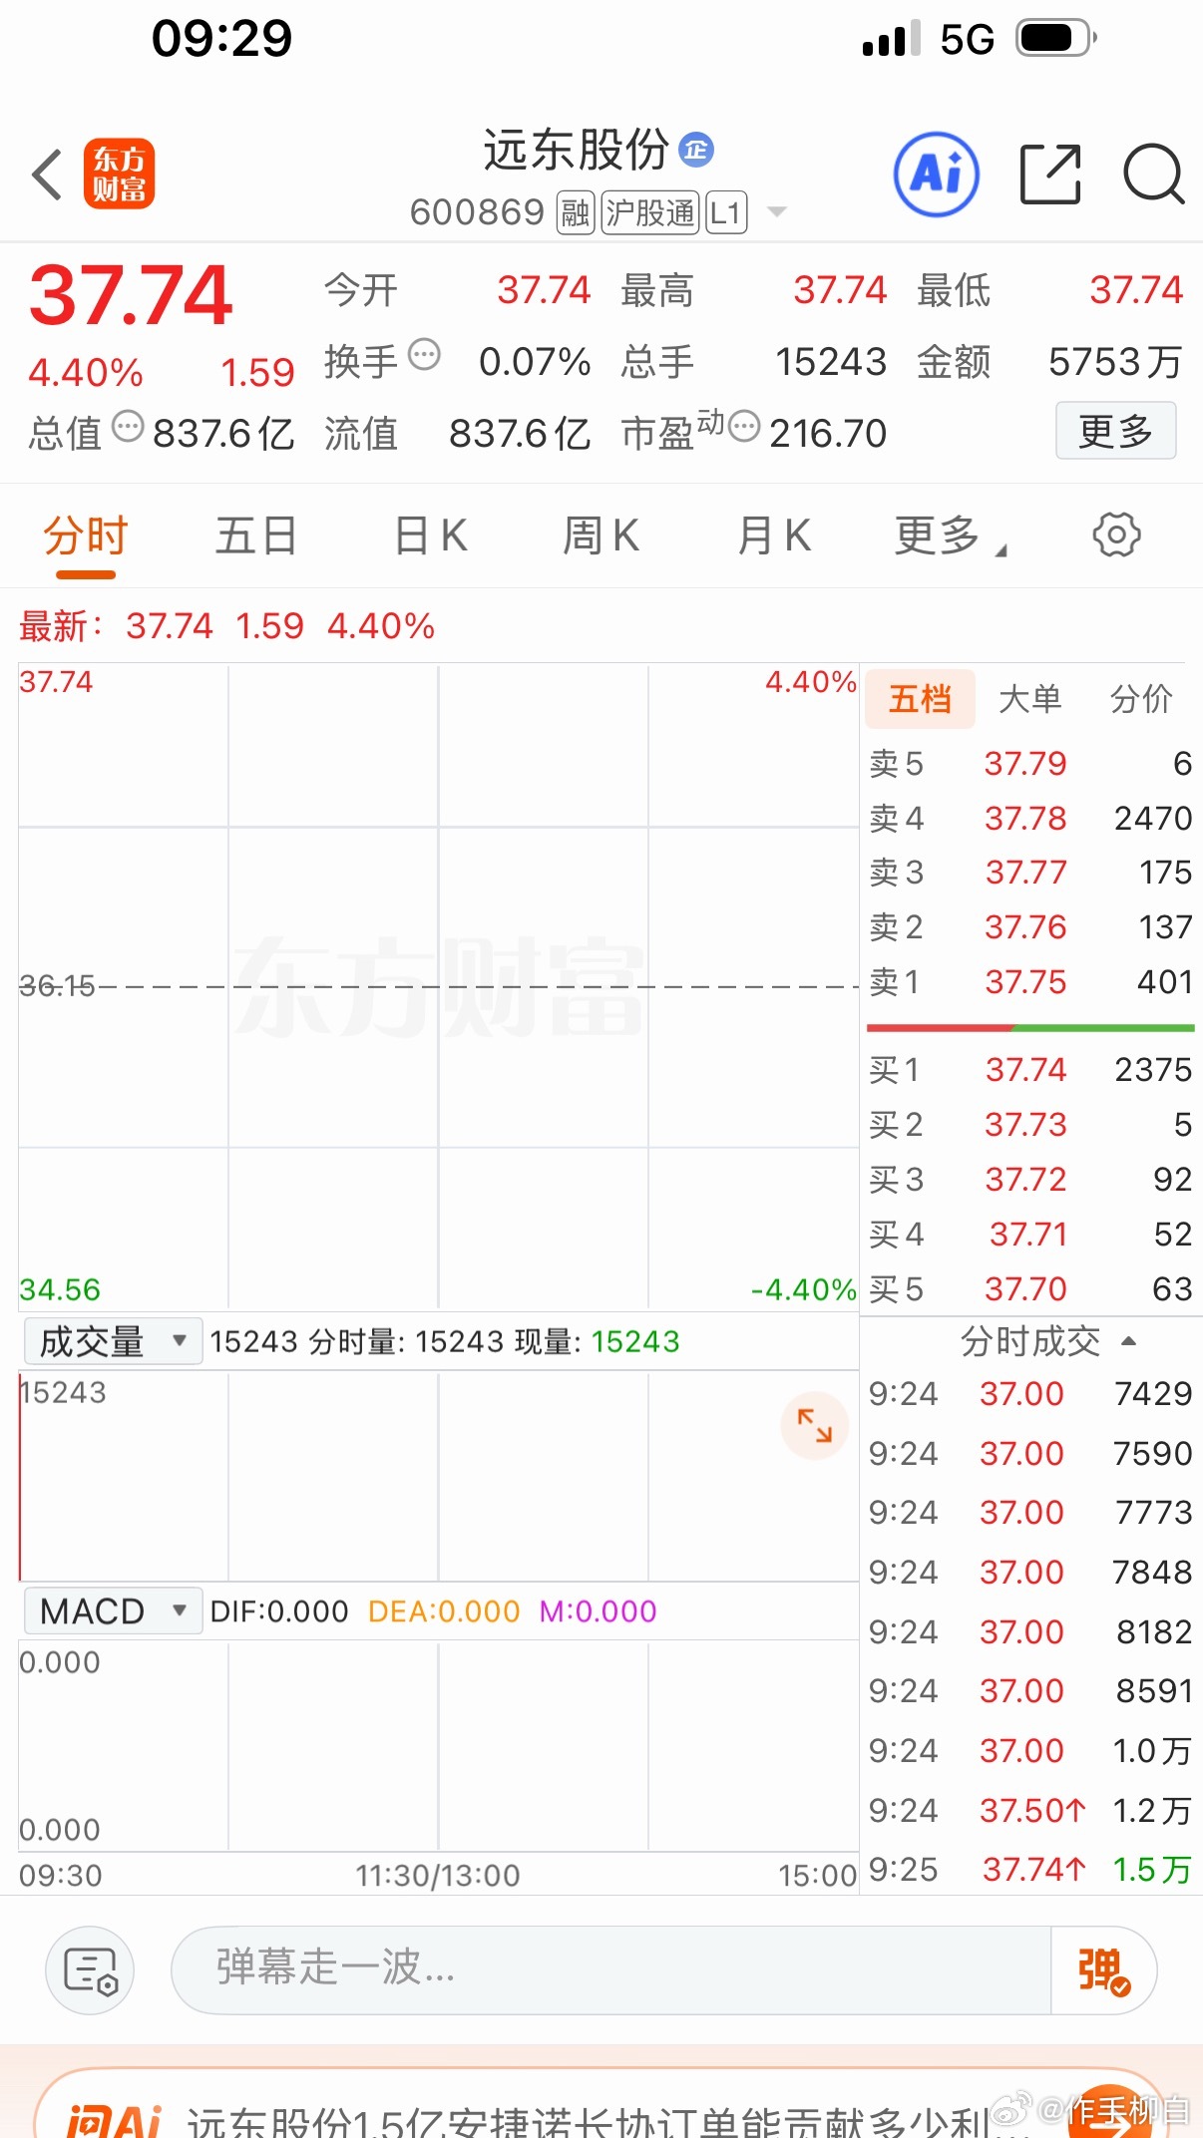This screenshot has width=1203, height=2138.
Task: Open the 问Ai 远东股份 news banner
Action: click(601, 2104)
